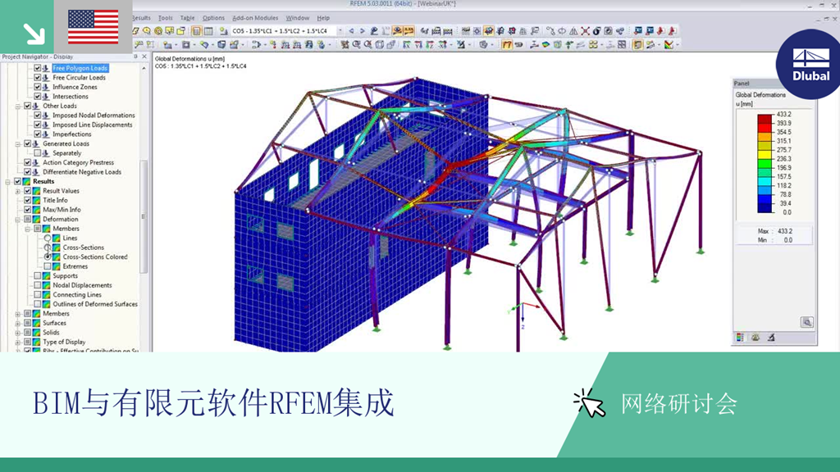The image size is (840, 472).
Task: Click the scroll-up arrow in the Project Navigator
Action: (x=144, y=69)
